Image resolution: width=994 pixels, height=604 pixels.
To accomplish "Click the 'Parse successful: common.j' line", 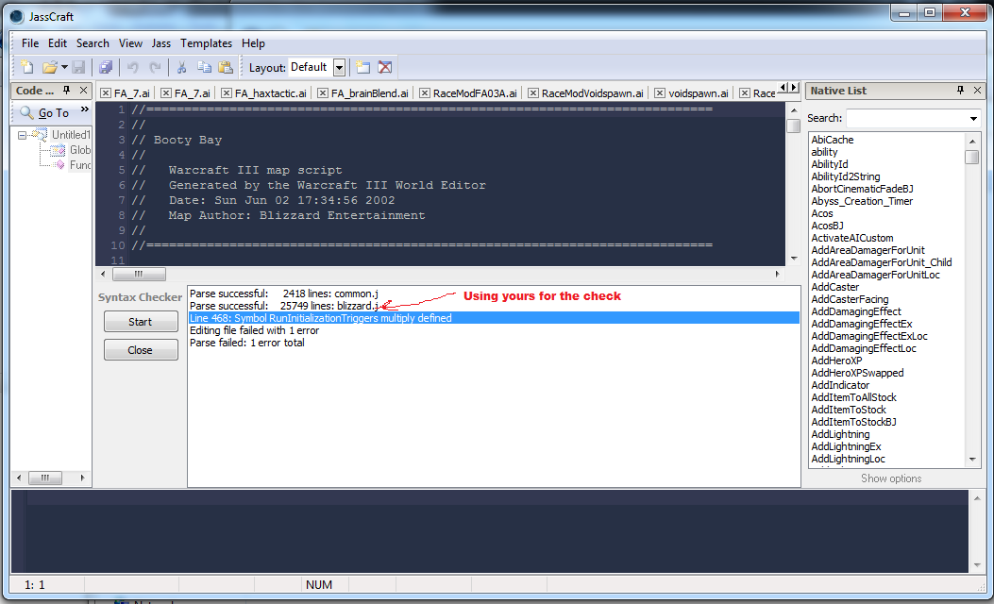I will (284, 294).
